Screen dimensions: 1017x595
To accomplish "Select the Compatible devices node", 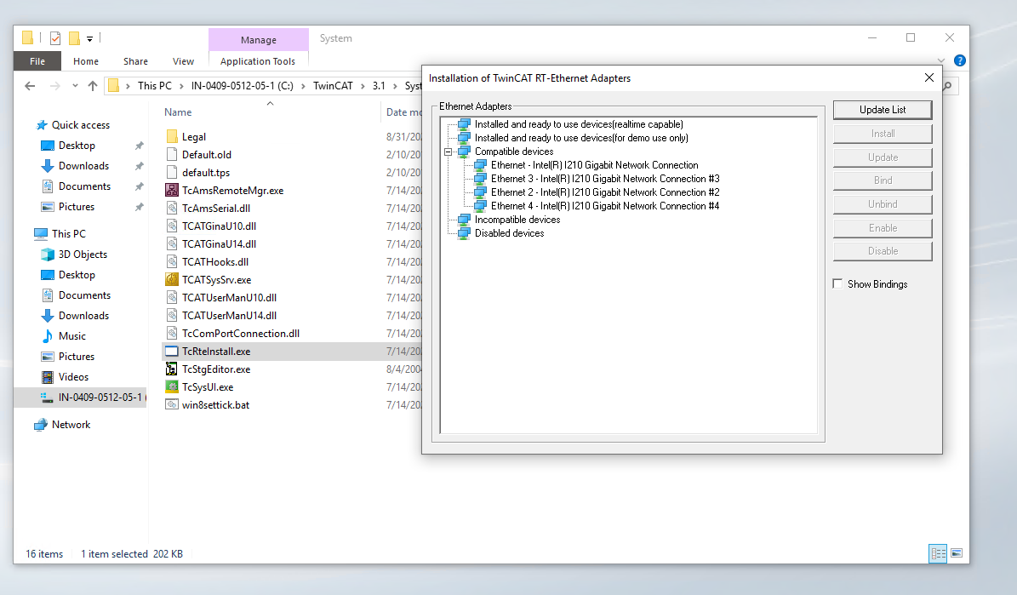I will tap(514, 152).
